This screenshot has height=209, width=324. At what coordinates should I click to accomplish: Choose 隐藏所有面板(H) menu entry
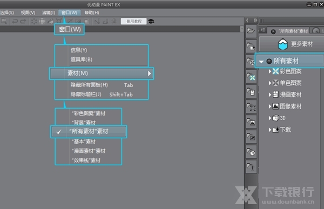pos(102,85)
